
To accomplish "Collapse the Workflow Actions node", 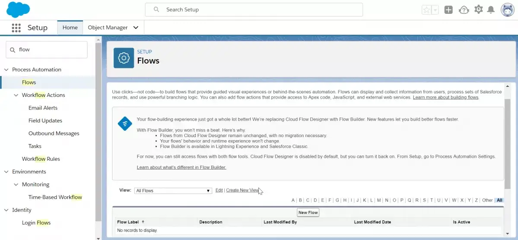I will [x=16, y=95].
